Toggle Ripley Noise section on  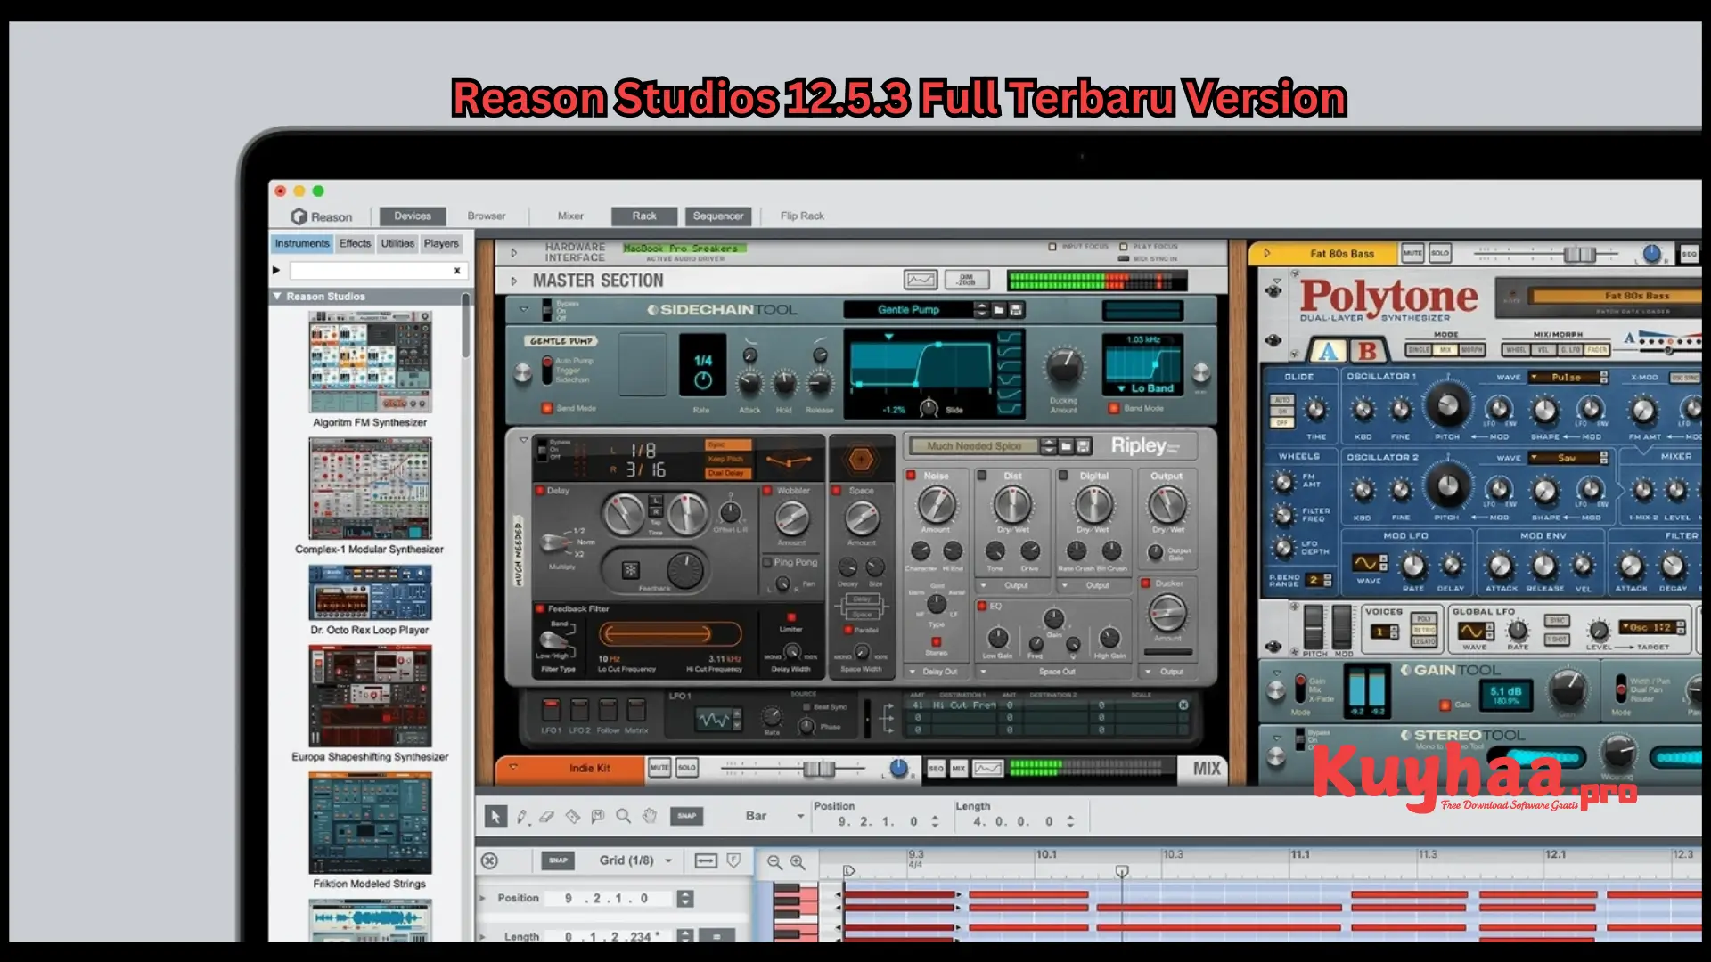coord(912,476)
